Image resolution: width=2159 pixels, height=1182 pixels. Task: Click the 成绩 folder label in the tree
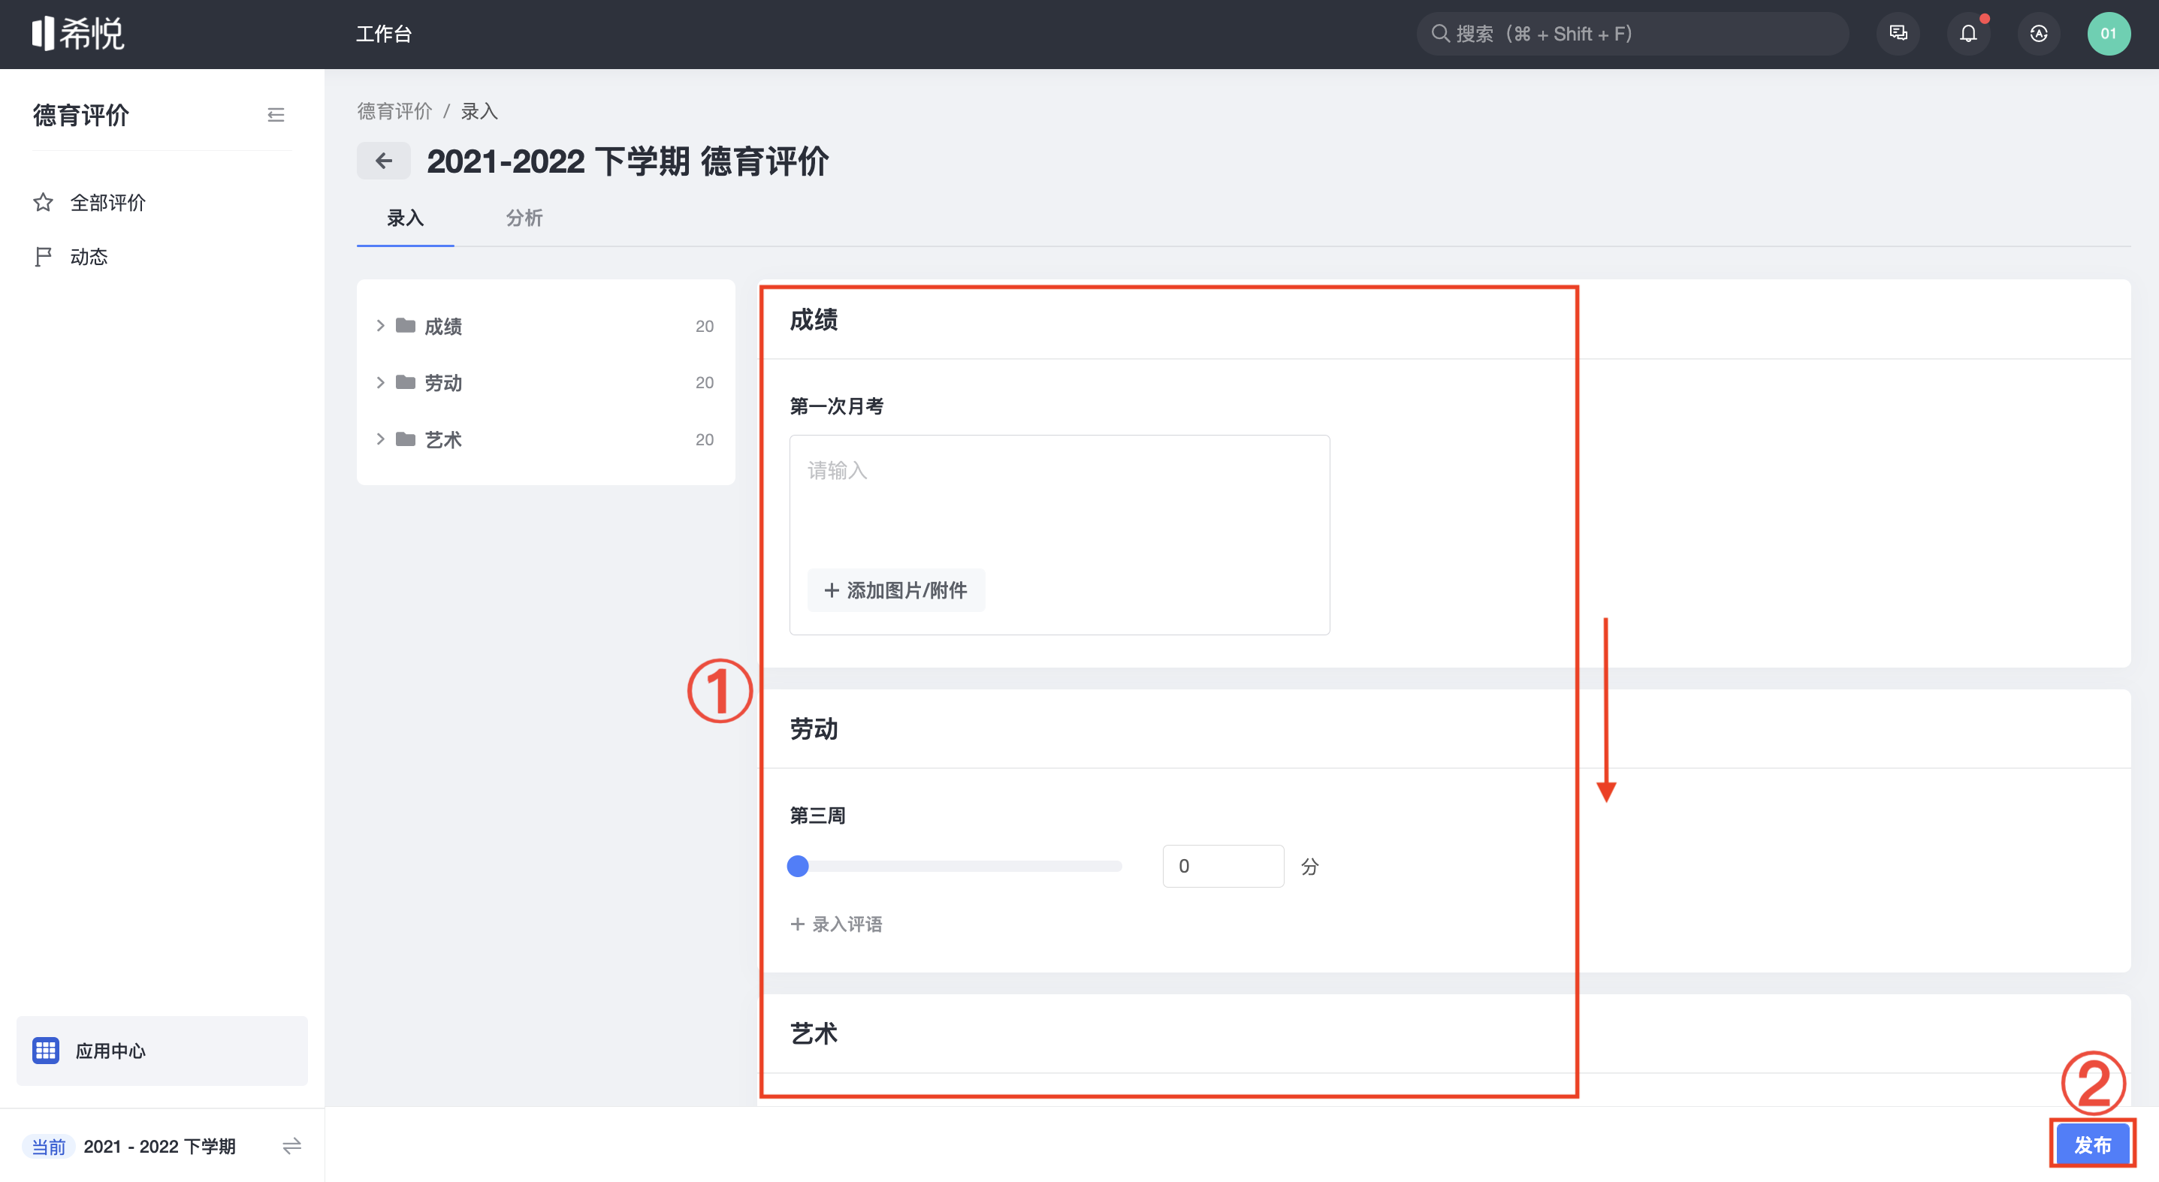(443, 326)
